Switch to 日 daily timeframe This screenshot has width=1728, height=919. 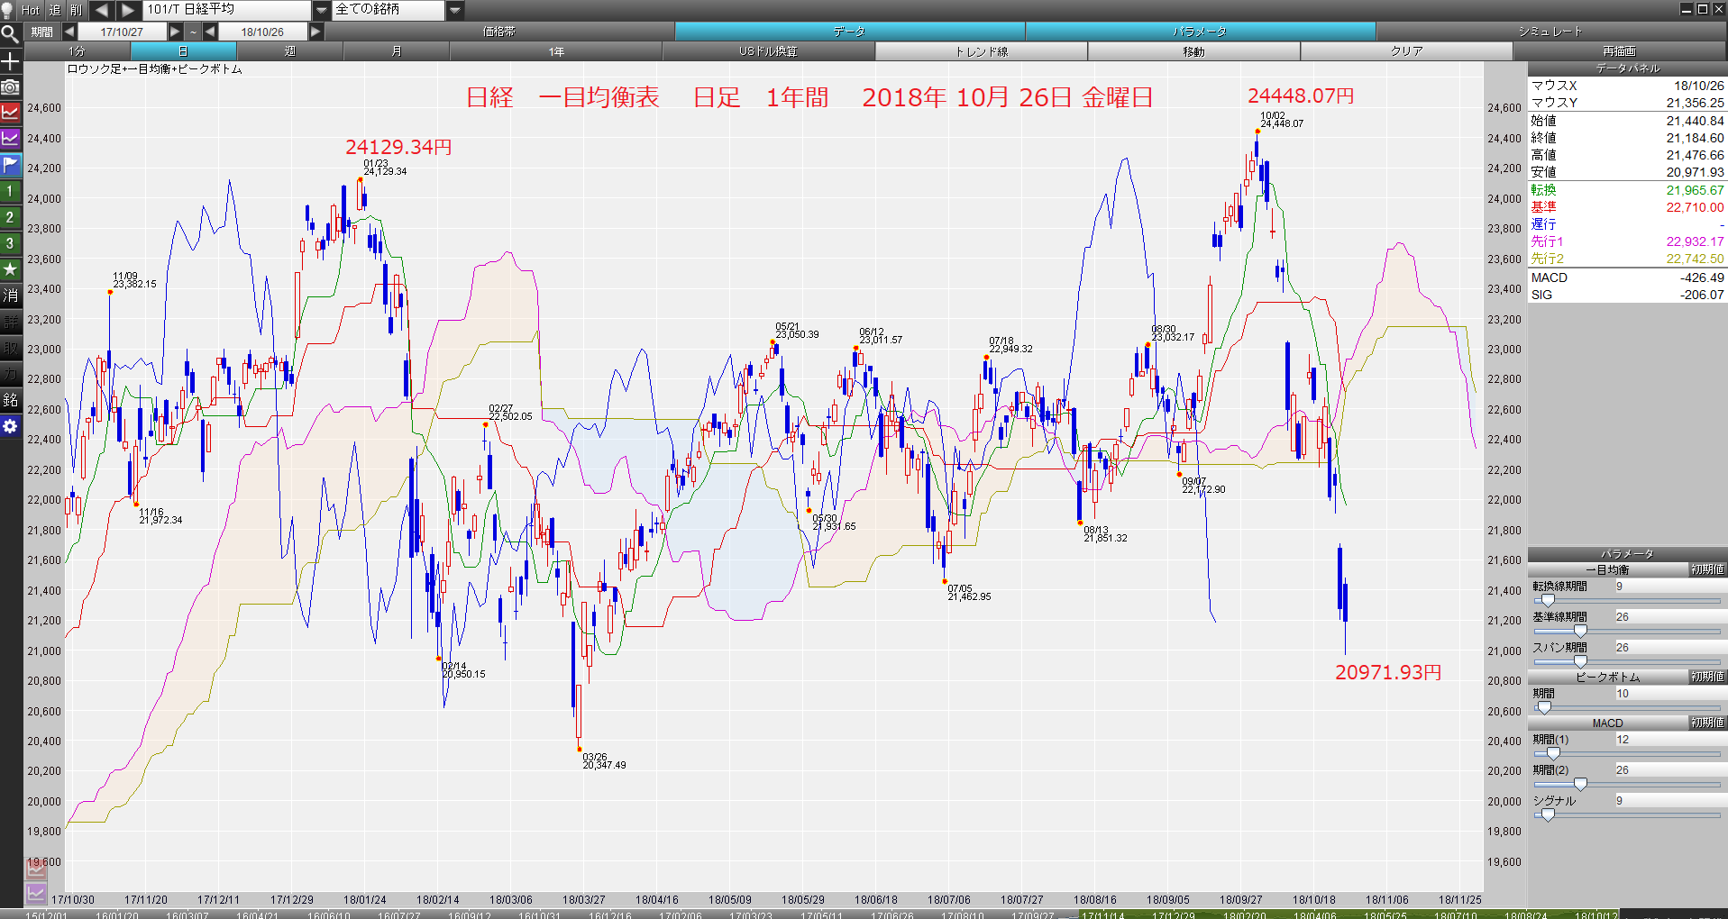[x=183, y=51]
